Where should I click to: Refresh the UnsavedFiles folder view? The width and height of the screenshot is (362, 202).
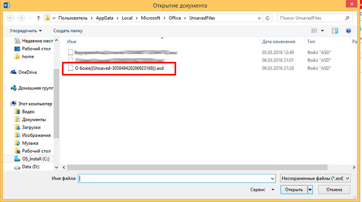tap(267, 18)
